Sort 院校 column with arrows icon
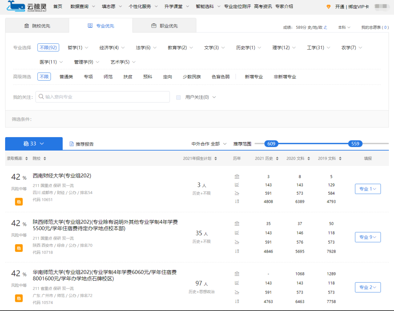394x311 pixels. click(45, 159)
